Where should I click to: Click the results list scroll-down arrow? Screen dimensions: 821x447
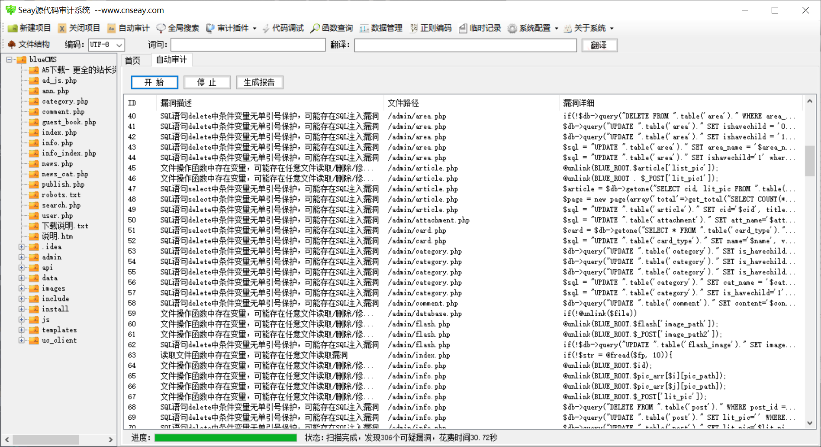(x=810, y=423)
